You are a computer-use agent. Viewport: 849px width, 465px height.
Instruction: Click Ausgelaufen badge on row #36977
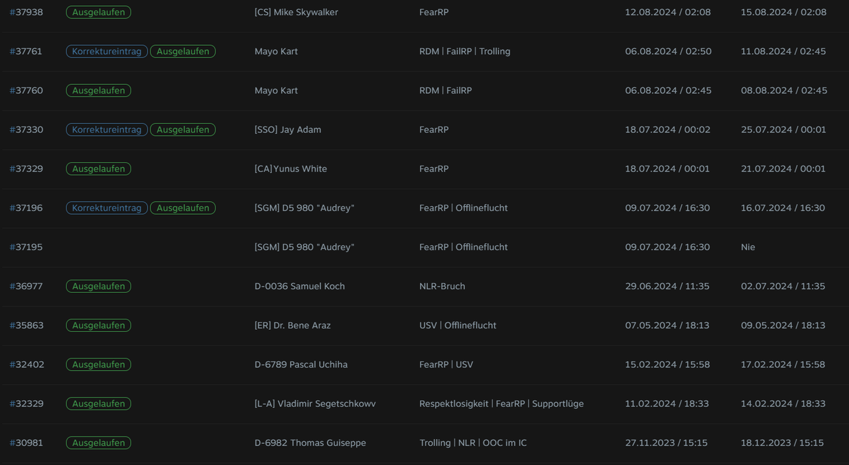pyautogui.click(x=98, y=285)
